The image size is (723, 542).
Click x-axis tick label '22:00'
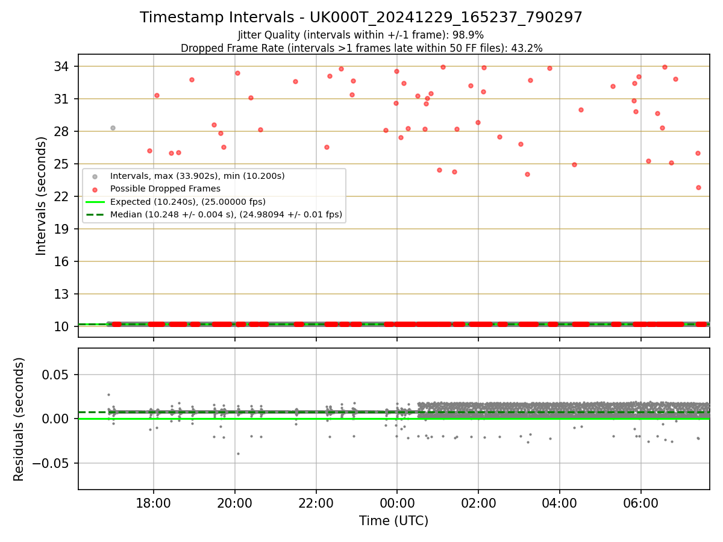pos(316,503)
